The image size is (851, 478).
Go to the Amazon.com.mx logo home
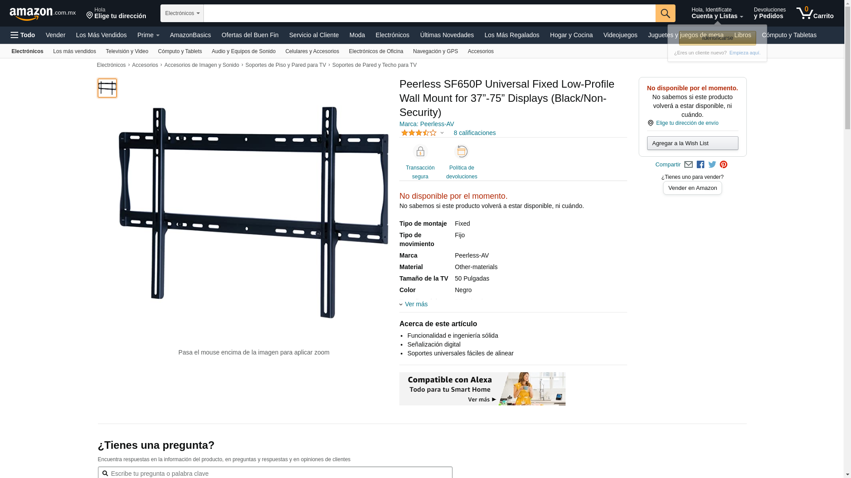(43, 13)
